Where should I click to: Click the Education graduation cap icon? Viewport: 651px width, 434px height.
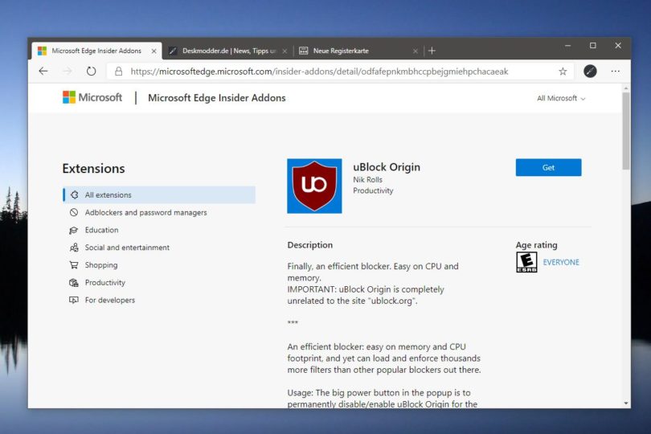point(74,230)
